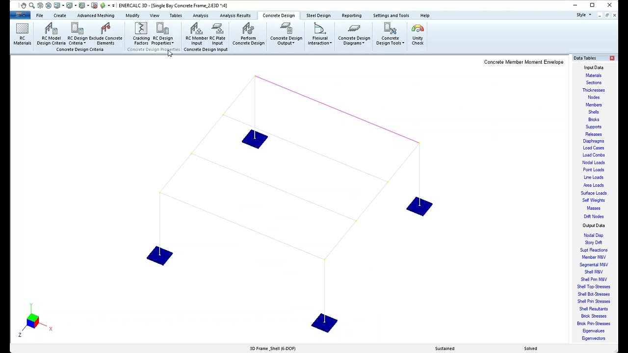Select the zoom magnifier tool in quick access toolbar
This screenshot has height=353, width=628.
31,5
